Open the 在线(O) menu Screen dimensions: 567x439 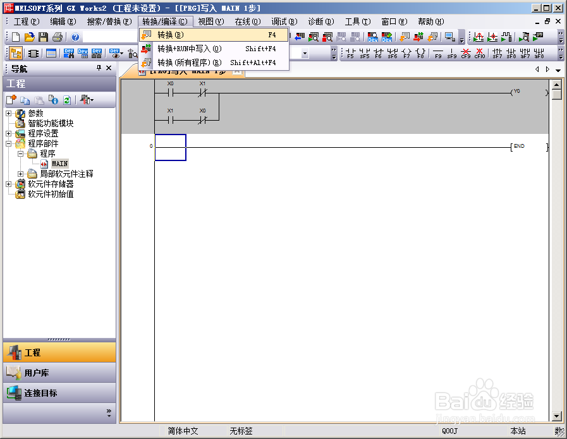(x=248, y=21)
